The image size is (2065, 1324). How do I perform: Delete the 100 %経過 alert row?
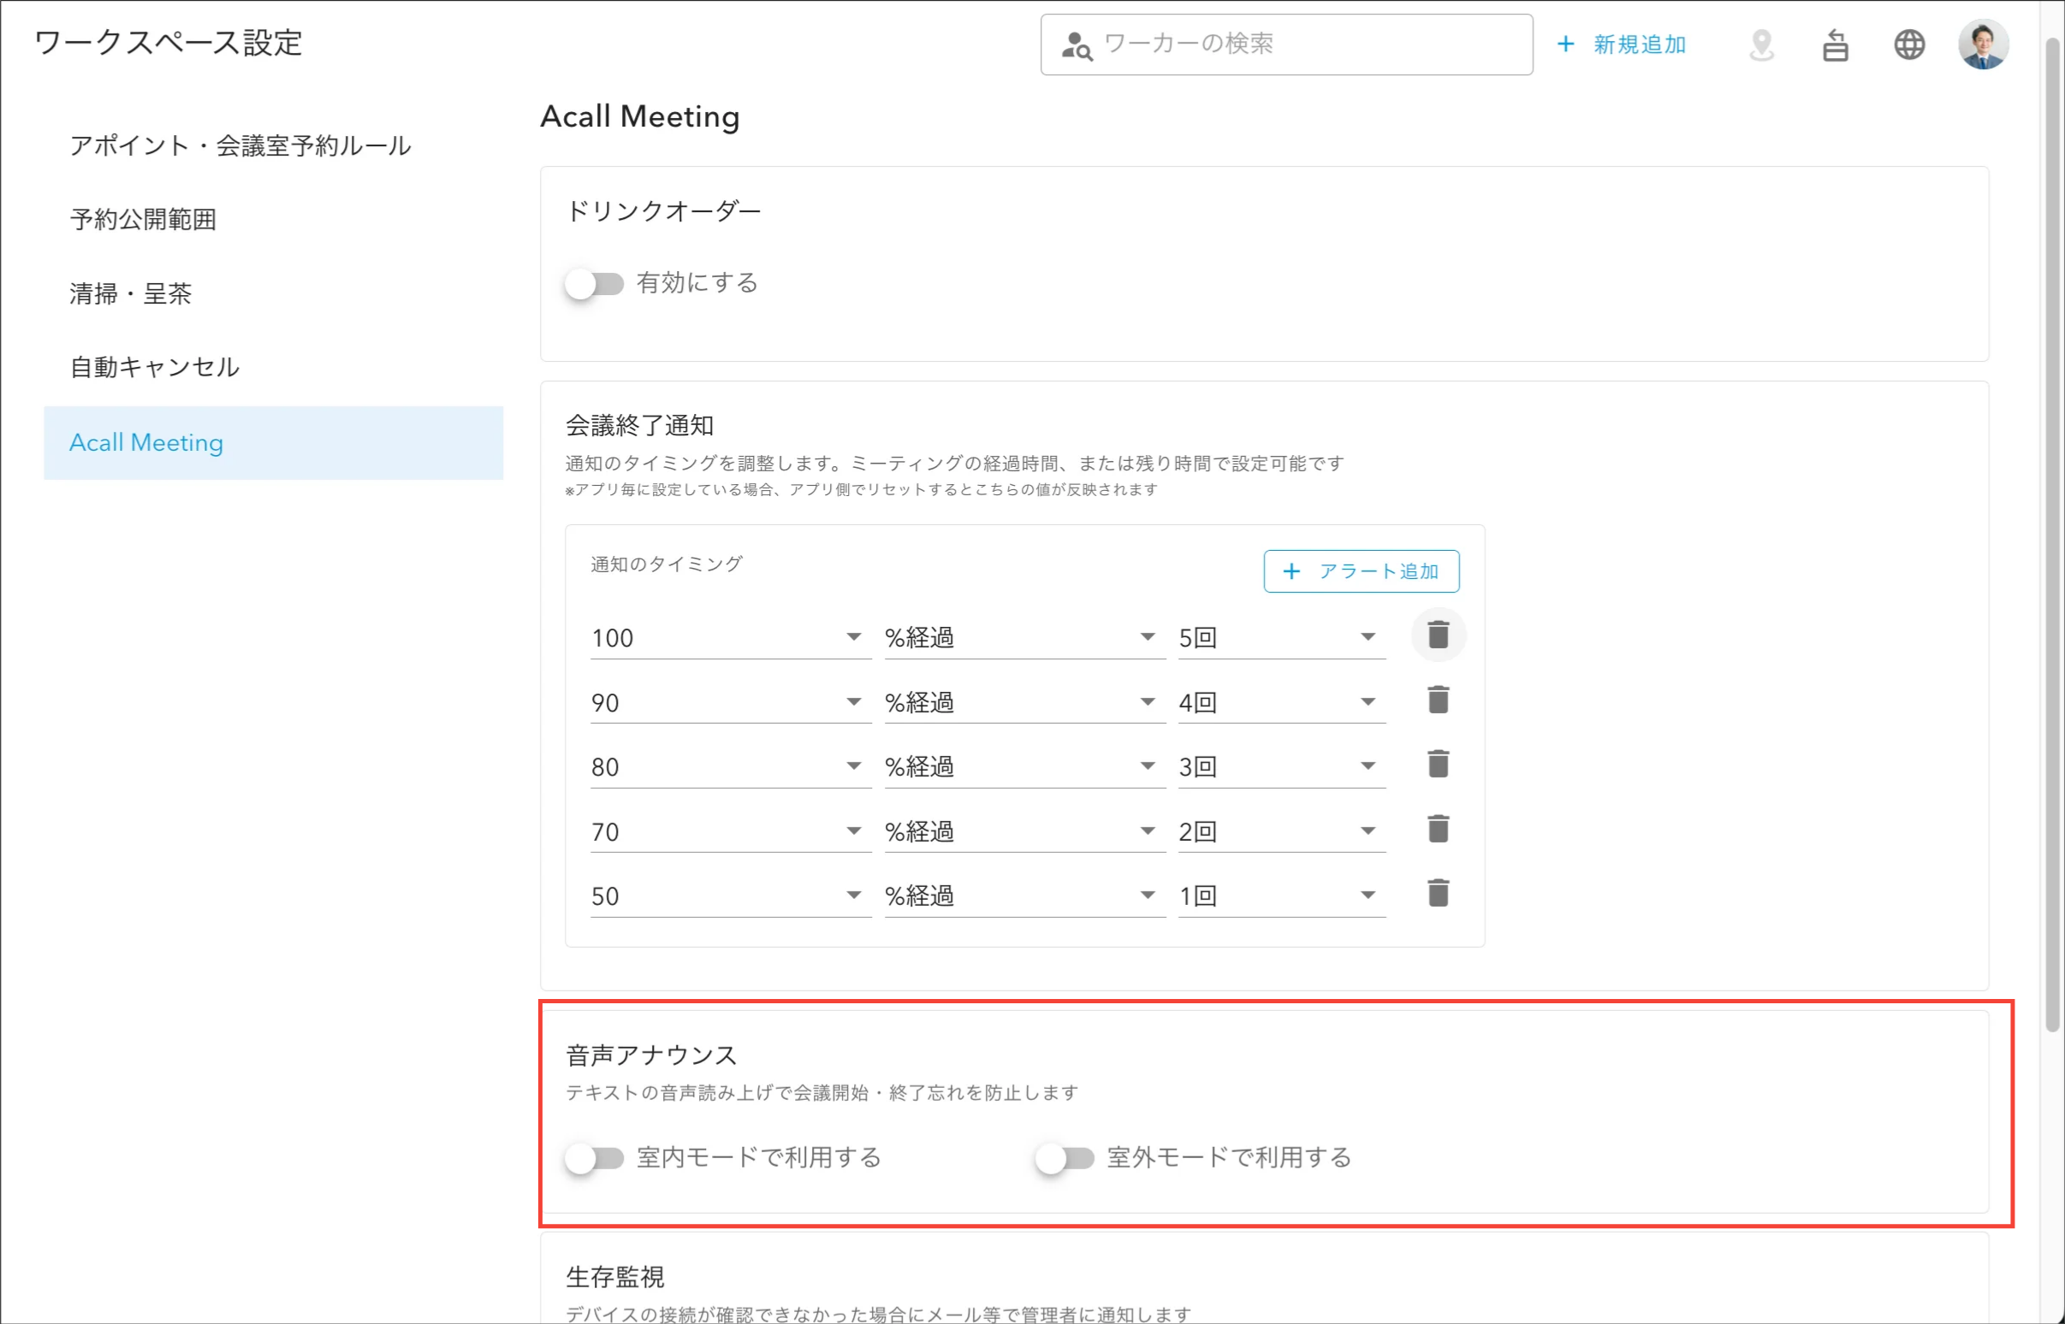[x=1438, y=635]
